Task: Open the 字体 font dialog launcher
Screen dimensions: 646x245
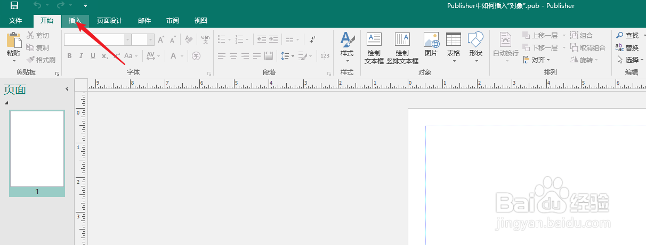Action: tap(209, 73)
